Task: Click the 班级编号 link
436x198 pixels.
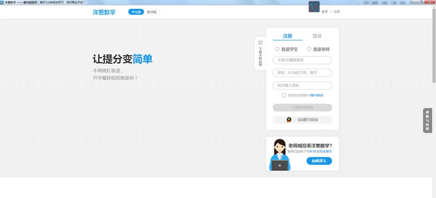Action: point(325,152)
